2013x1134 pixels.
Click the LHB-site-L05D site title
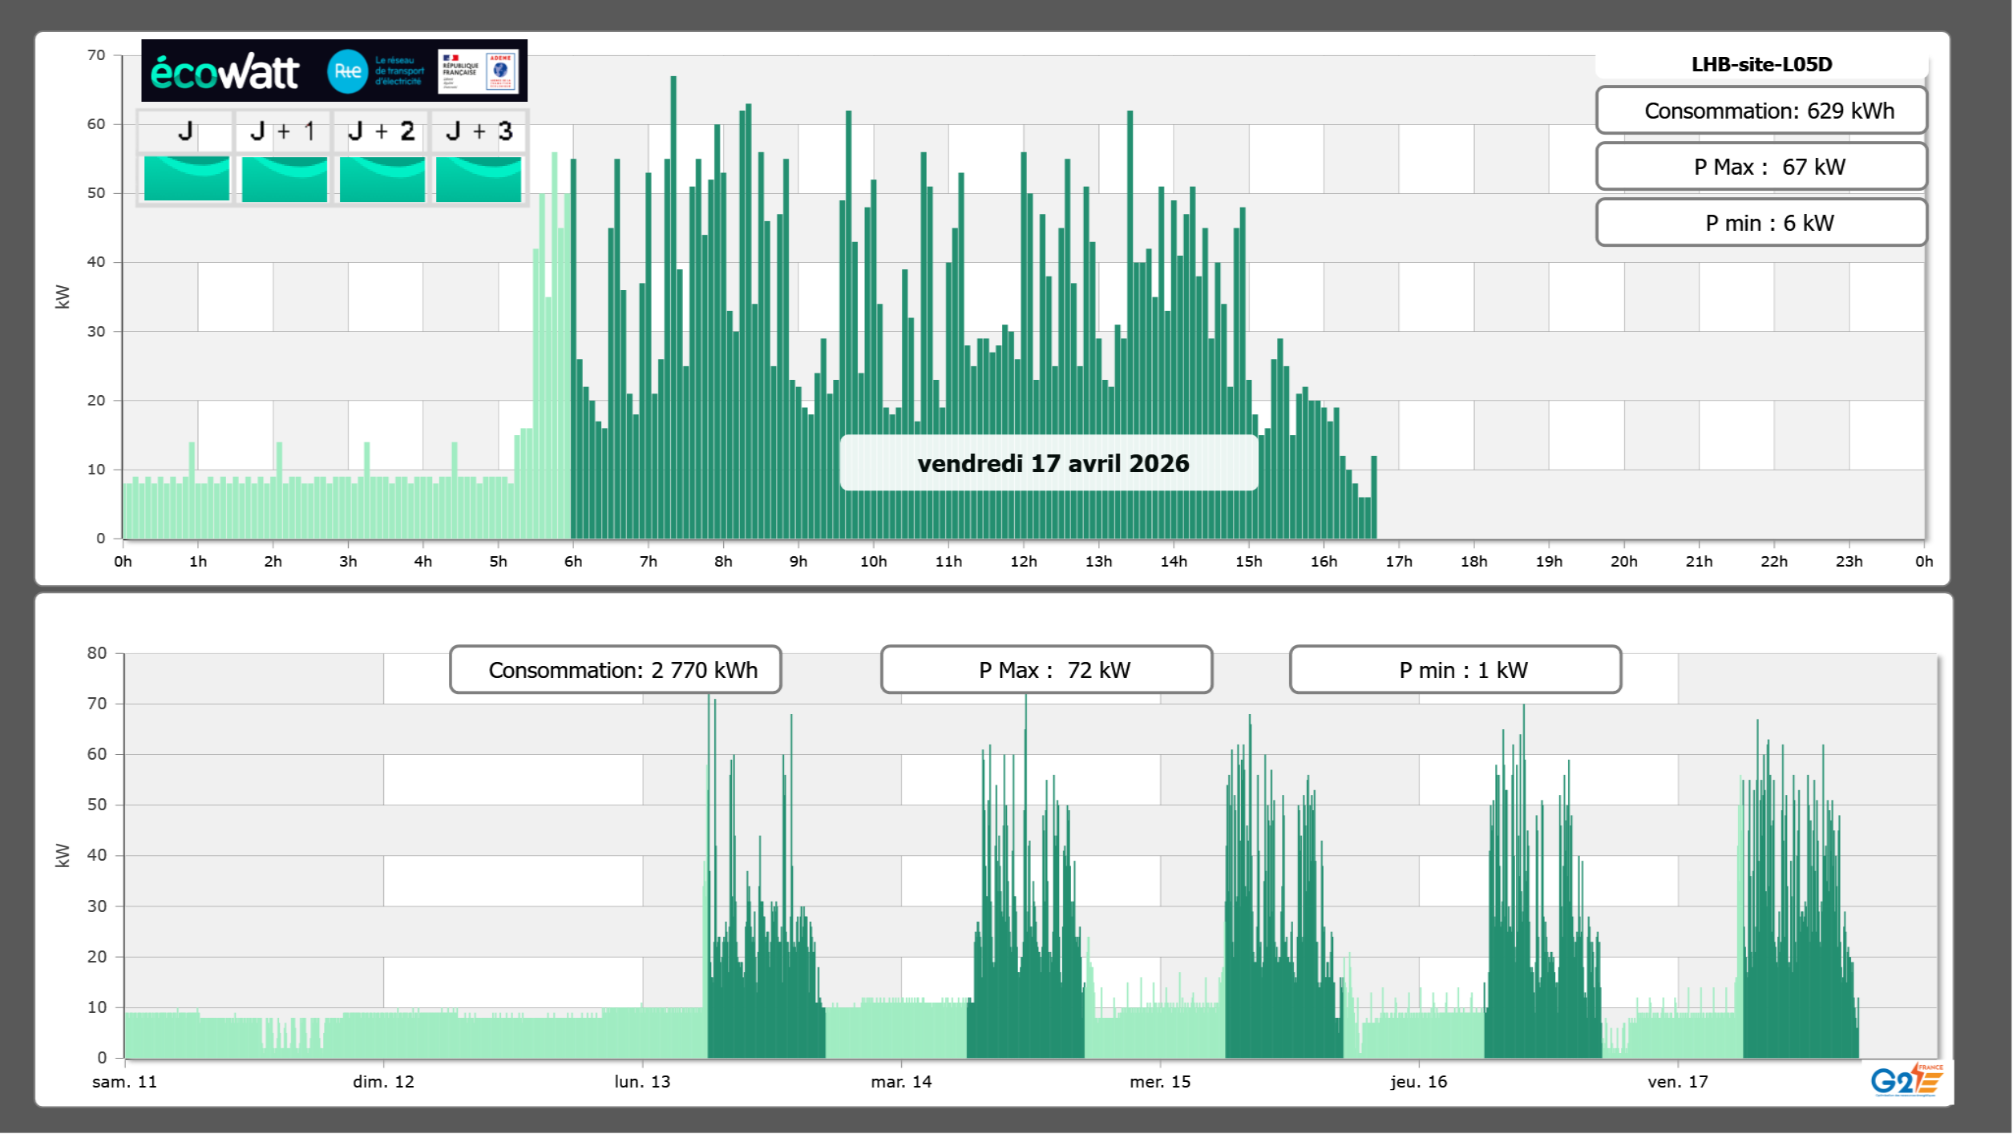1761,64
